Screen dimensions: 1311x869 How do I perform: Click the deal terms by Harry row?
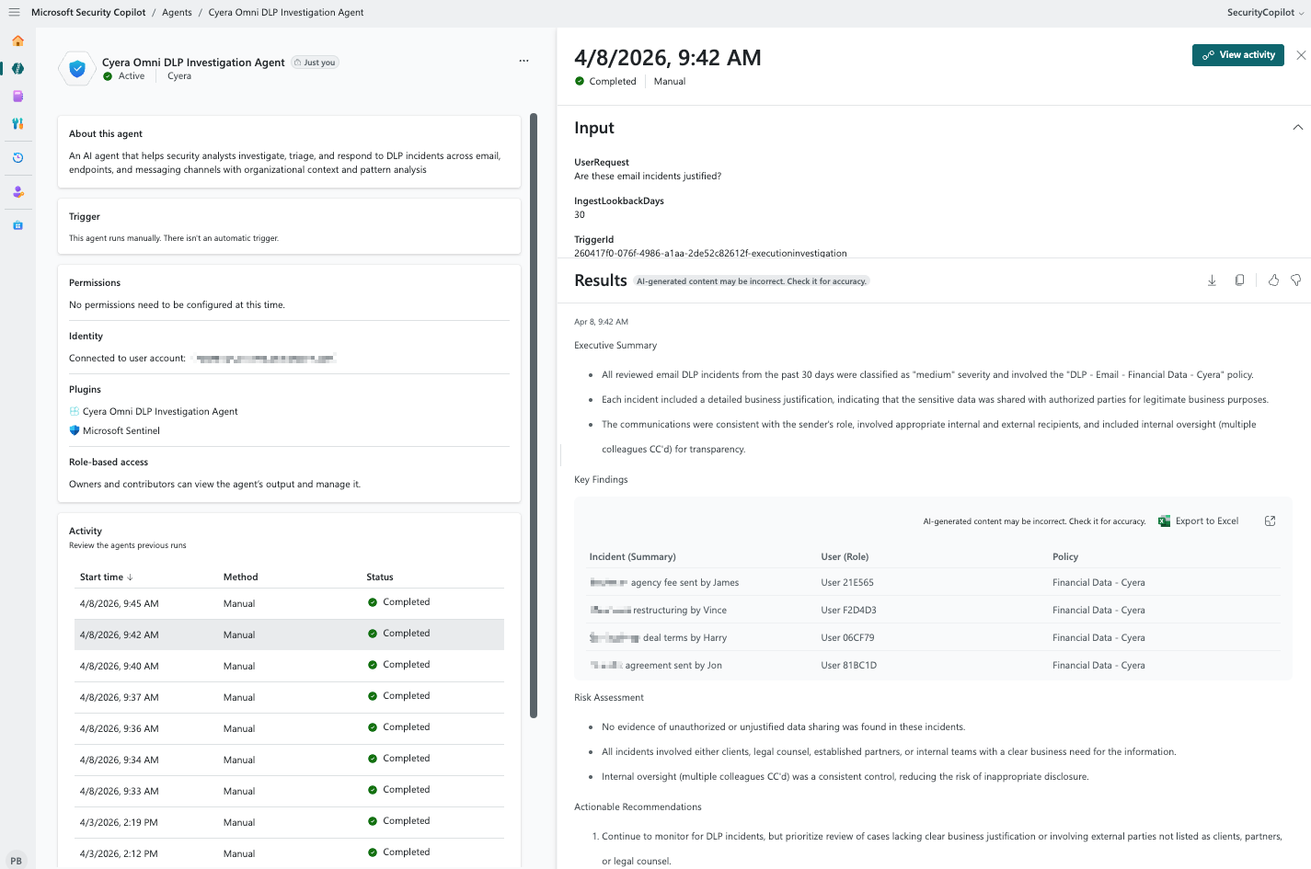(x=934, y=638)
